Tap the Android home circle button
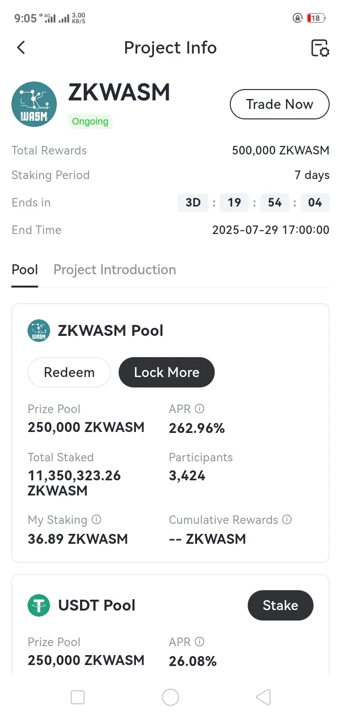 170,697
